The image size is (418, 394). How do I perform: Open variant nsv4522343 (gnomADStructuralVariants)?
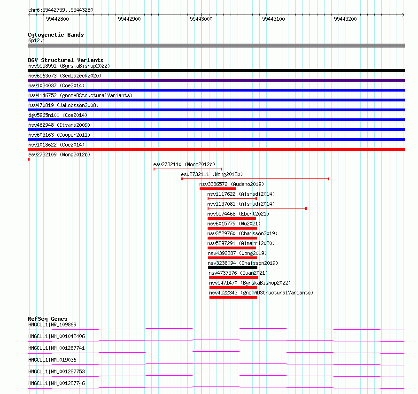[x=261, y=293]
